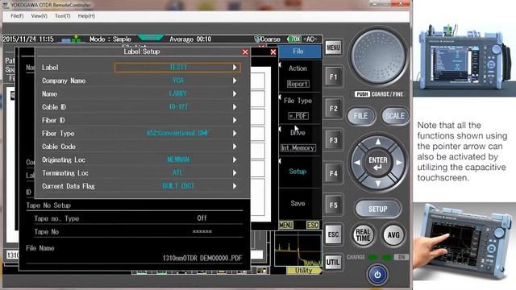516x290 pixels.
Task: Click the down arrow on navigation pad
Action: tap(378, 184)
